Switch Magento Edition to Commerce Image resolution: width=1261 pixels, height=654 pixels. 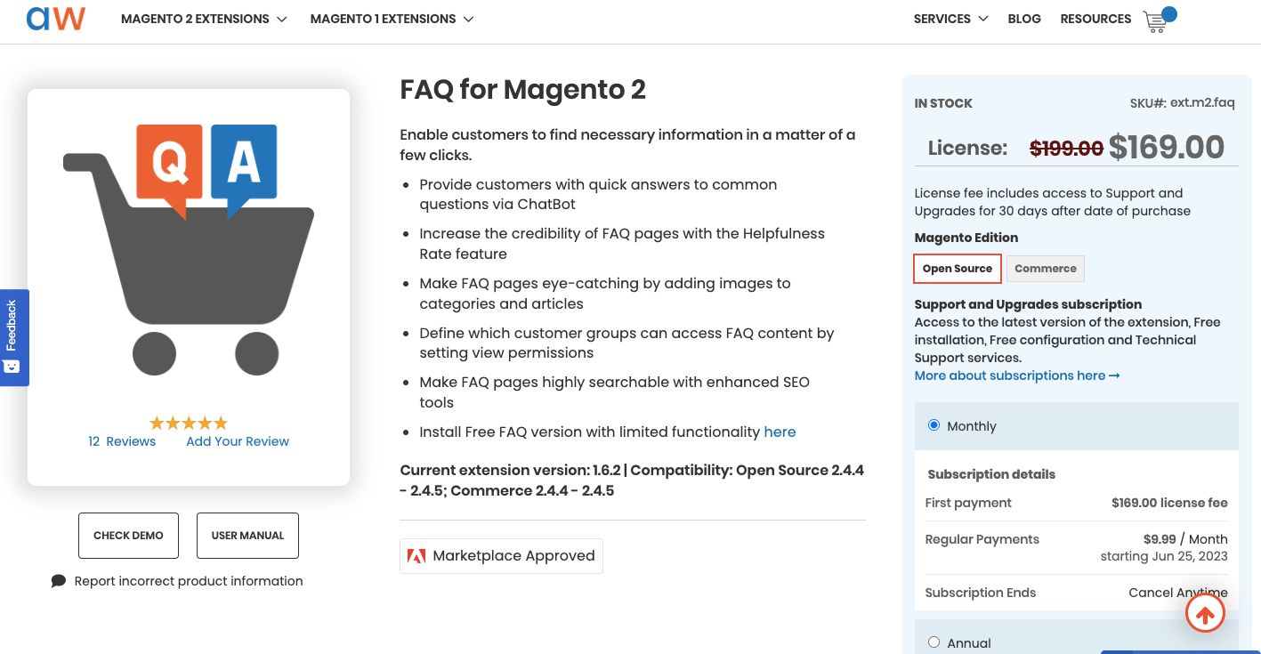tap(1045, 268)
